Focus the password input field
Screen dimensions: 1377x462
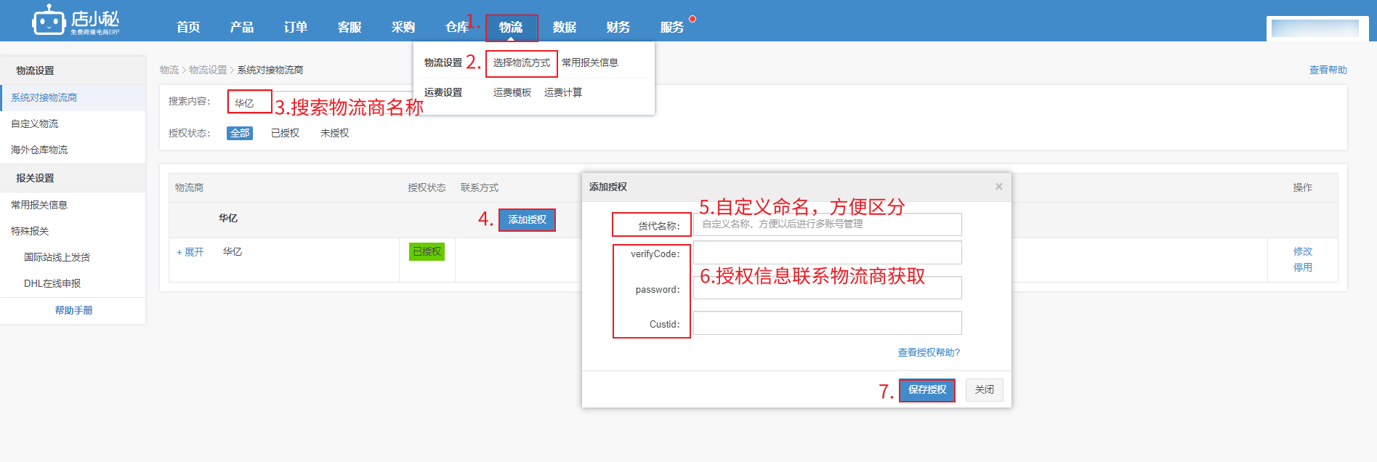coord(828,288)
